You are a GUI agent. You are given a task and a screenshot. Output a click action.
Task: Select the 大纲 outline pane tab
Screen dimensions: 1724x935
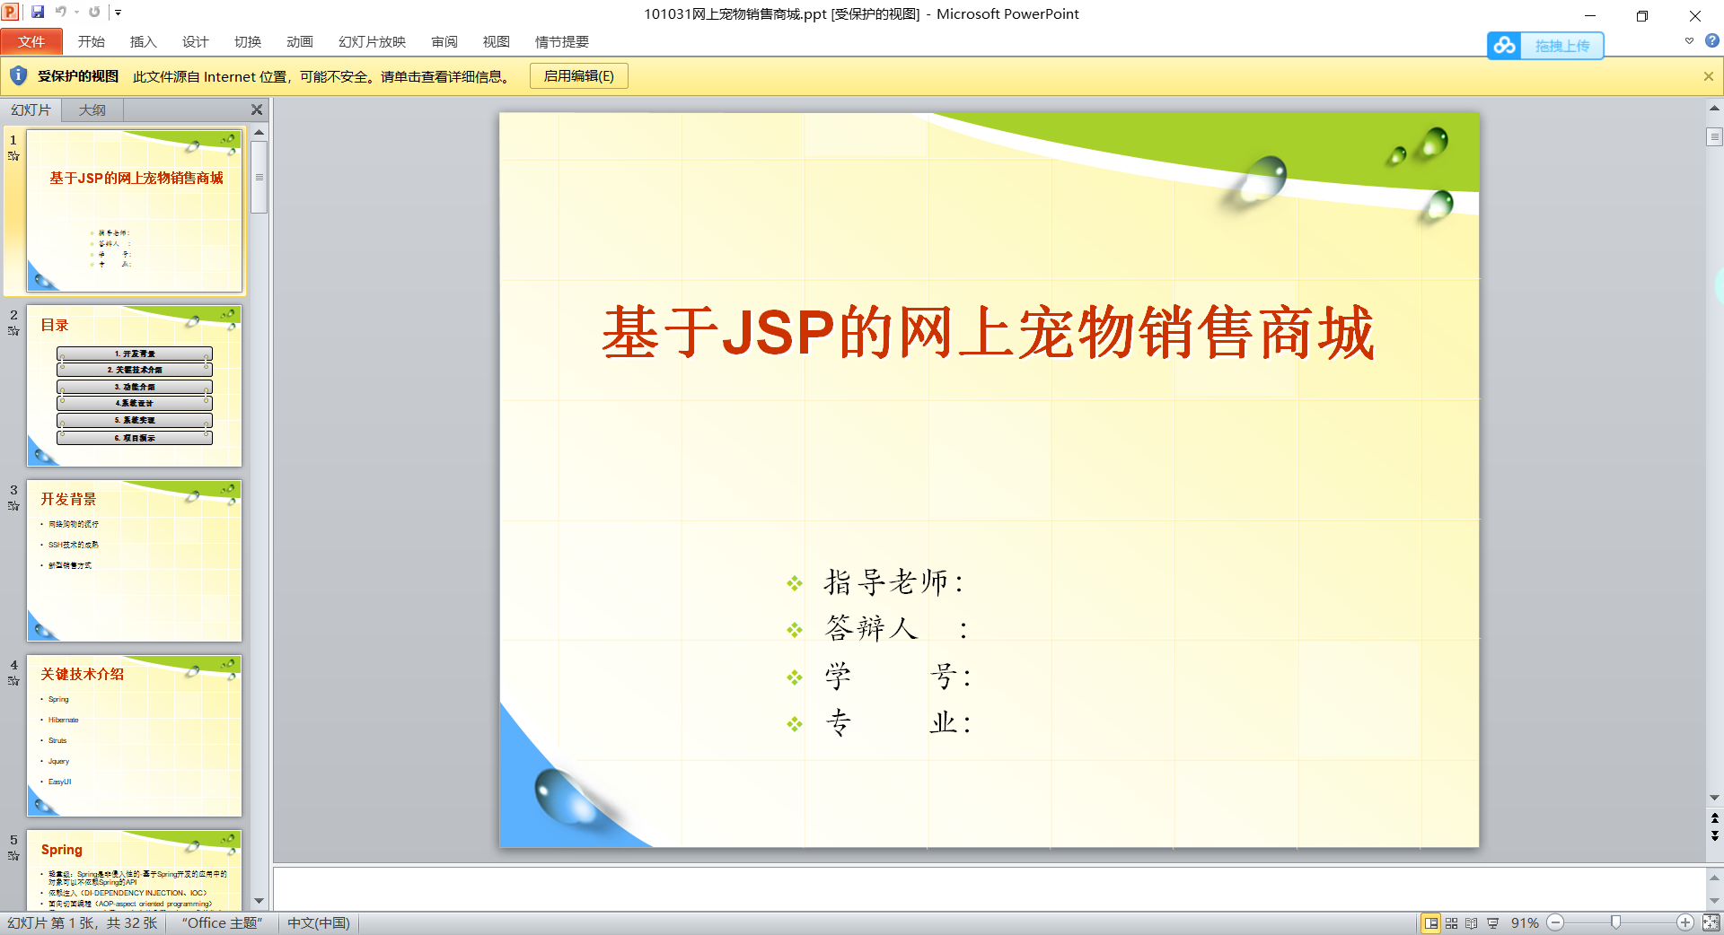pos(92,110)
